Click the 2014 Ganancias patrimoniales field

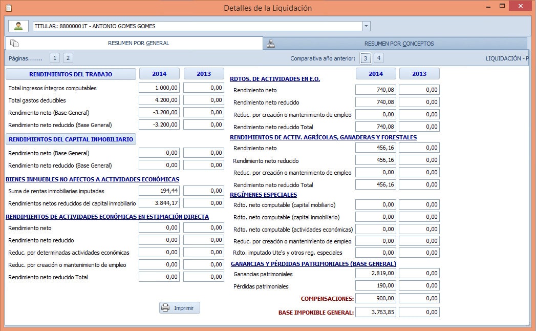coord(376,274)
